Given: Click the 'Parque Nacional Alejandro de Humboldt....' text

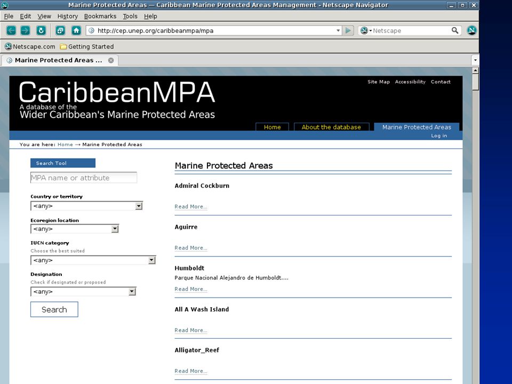Looking at the screenshot, I should pyautogui.click(x=231, y=277).
